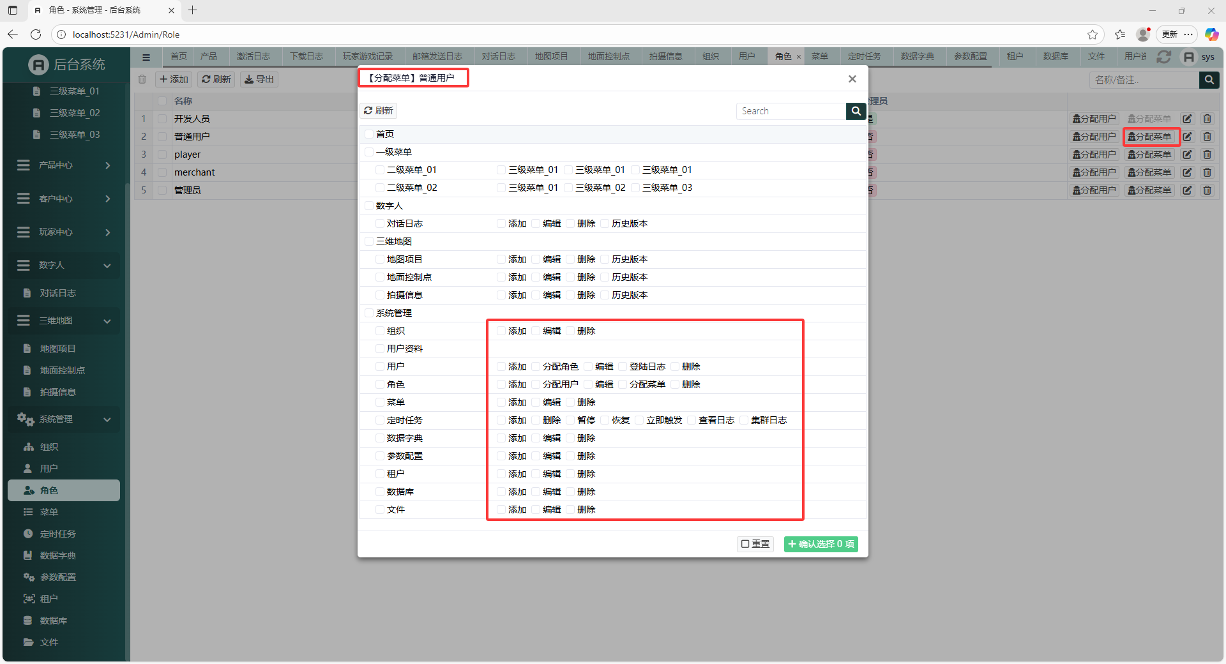Check the 首页 menu checkbox
The height and width of the screenshot is (664, 1226).
pos(369,134)
